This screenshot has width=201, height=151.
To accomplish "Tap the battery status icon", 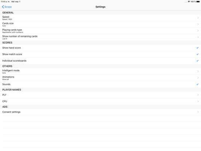I will (x=198, y=1).
